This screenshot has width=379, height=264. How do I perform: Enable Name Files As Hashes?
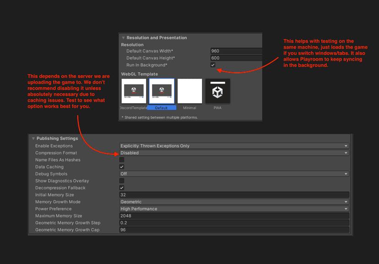[122, 160]
